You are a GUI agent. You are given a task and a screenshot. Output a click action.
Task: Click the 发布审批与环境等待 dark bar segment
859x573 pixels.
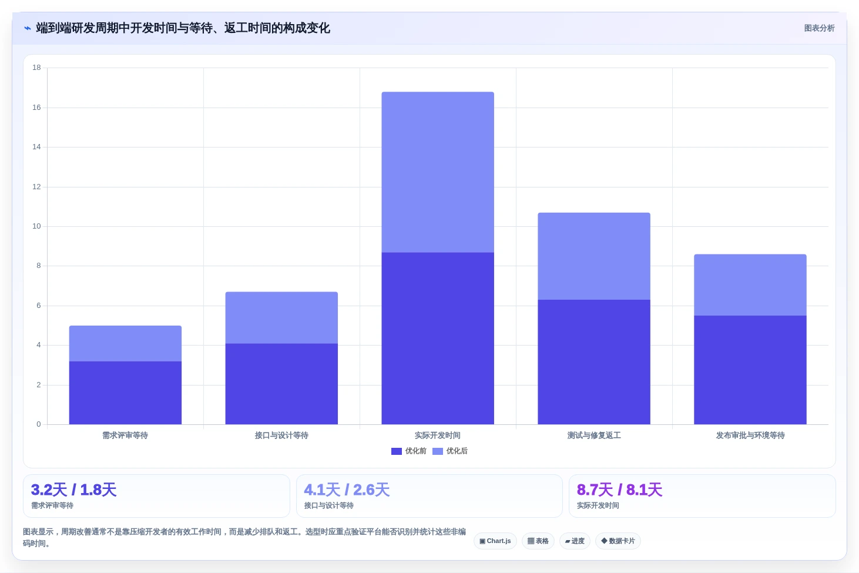(x=750, y=370)
